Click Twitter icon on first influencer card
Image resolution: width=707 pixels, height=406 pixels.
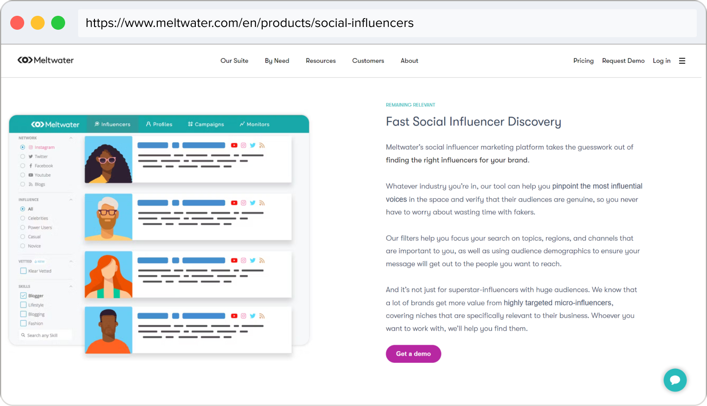coord(253,145)
